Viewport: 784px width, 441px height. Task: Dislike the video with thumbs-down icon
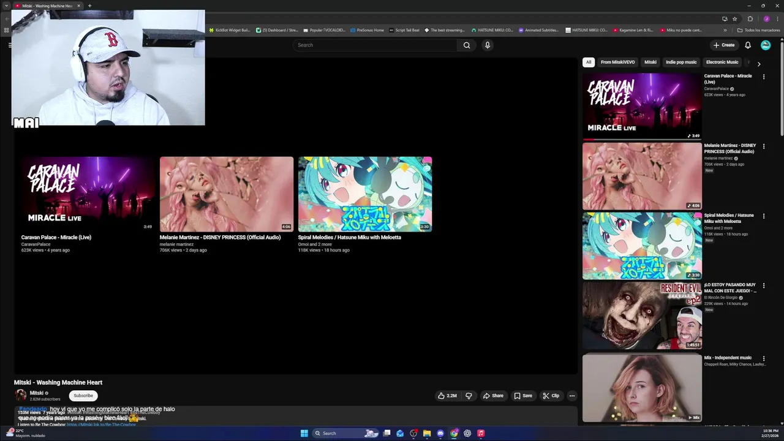(x=469, y=396)
